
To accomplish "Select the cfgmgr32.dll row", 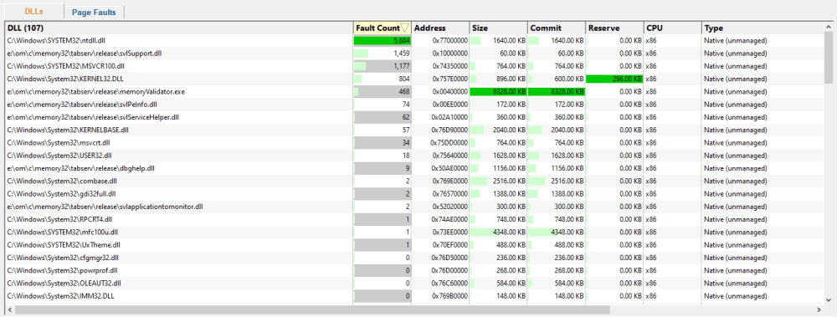I will [x=415, y=258].
